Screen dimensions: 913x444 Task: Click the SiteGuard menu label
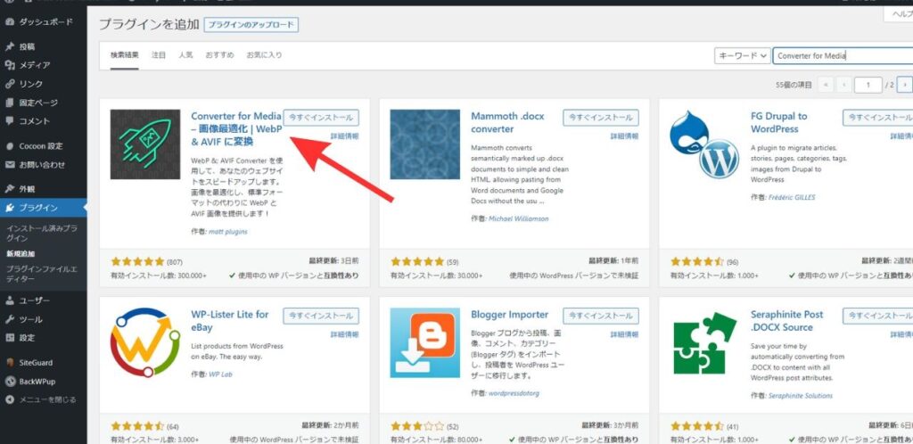[36, 363]
